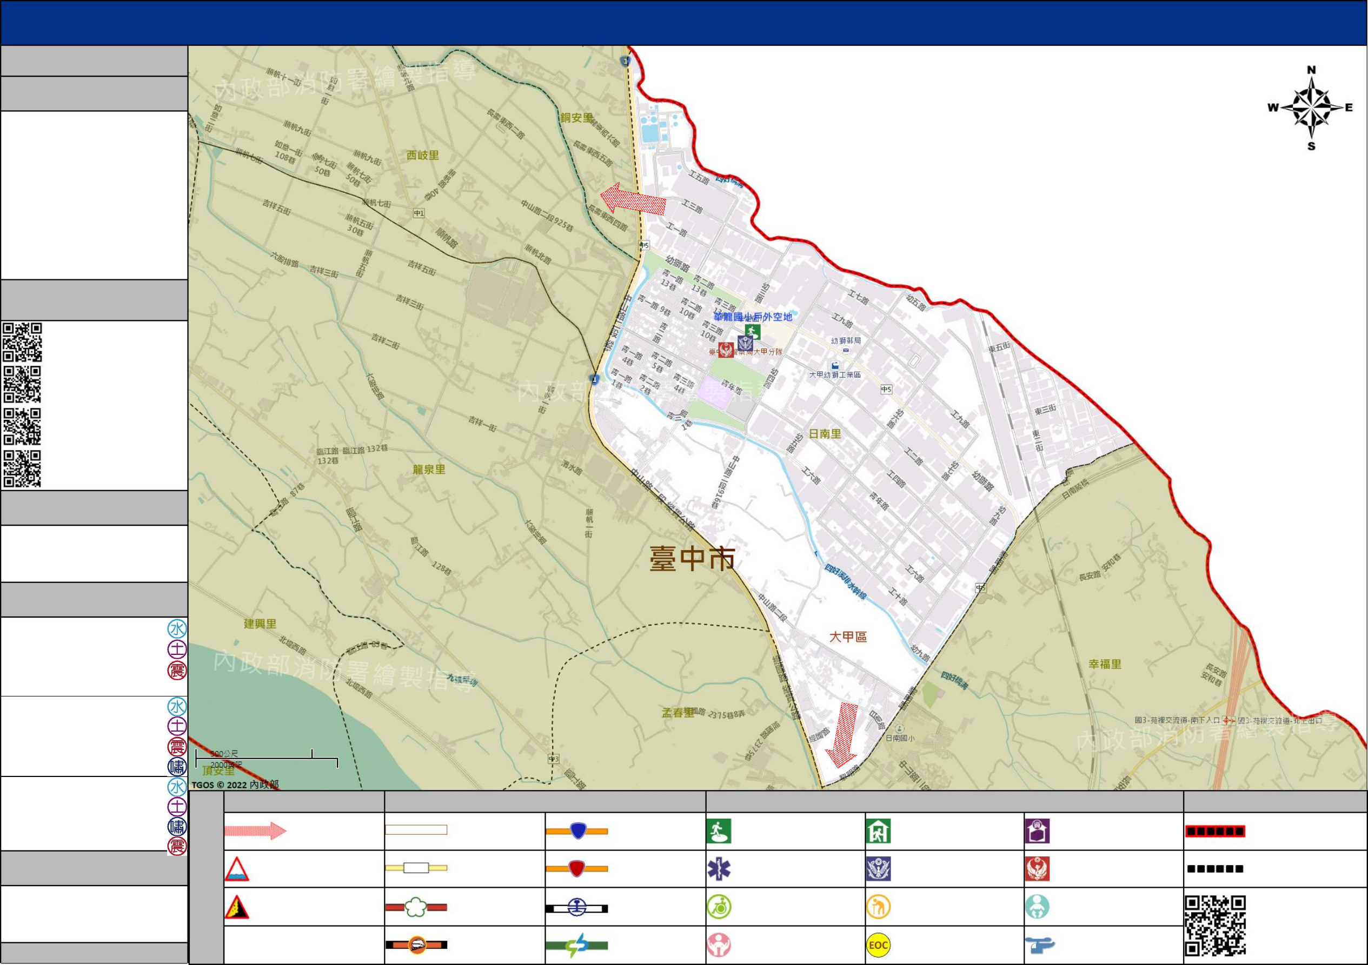Click the TGOS © 2022 內政部 attribution
The width and height of the screenshot is (1368, 965).
tap(235, 785)
